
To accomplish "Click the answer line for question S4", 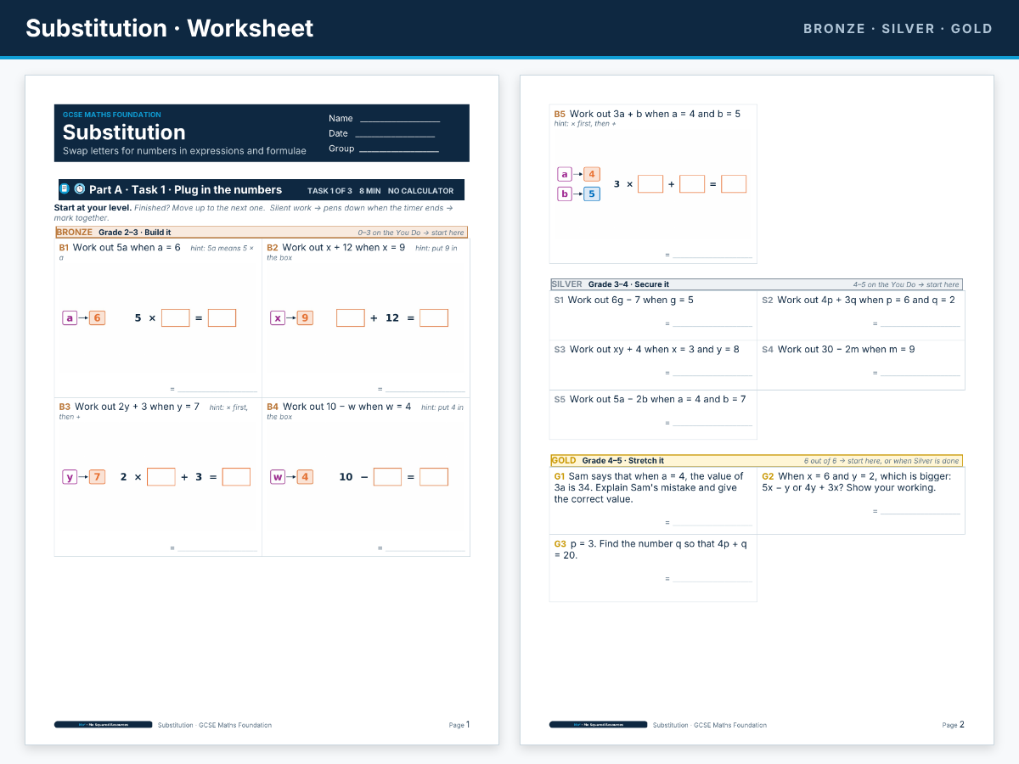I will pos(920,374).
